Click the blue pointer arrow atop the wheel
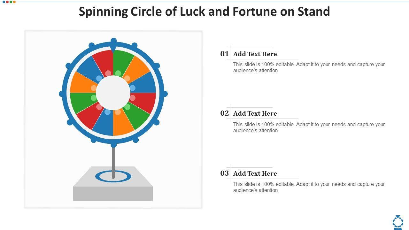 coord(113,45)
